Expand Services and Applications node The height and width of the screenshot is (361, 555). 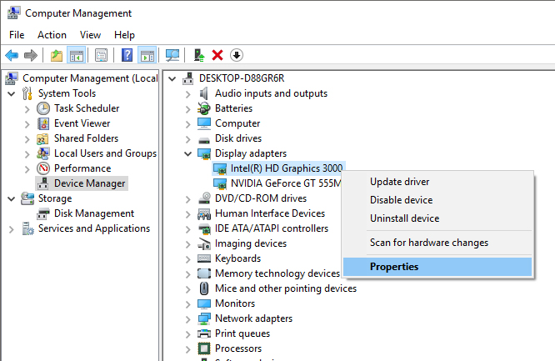point(12,229)
